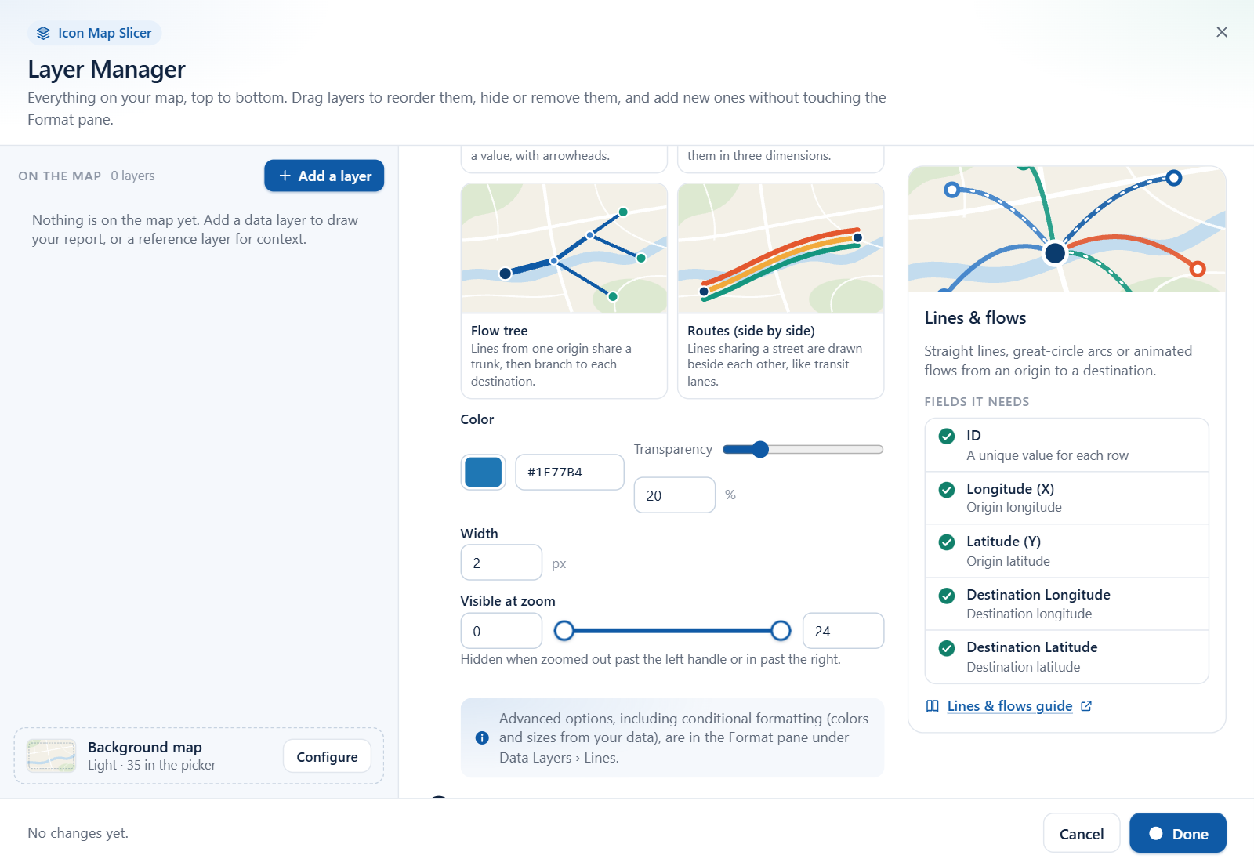Image resolution: width=1254 pixels, height=866 pixels.
Task: Click the 'FIELDS IT NEEDS' heading
Action: pyautogui.click(x=977, y=401)
